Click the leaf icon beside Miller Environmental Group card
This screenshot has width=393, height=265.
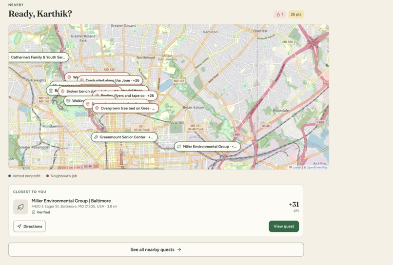[20, 207]
